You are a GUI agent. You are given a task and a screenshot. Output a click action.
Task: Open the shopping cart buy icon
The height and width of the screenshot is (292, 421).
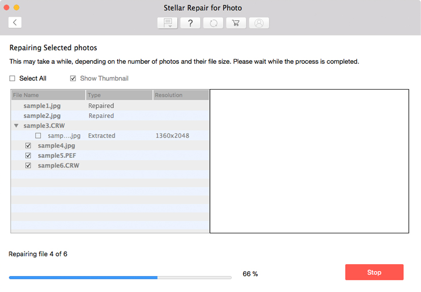point(236,23)
